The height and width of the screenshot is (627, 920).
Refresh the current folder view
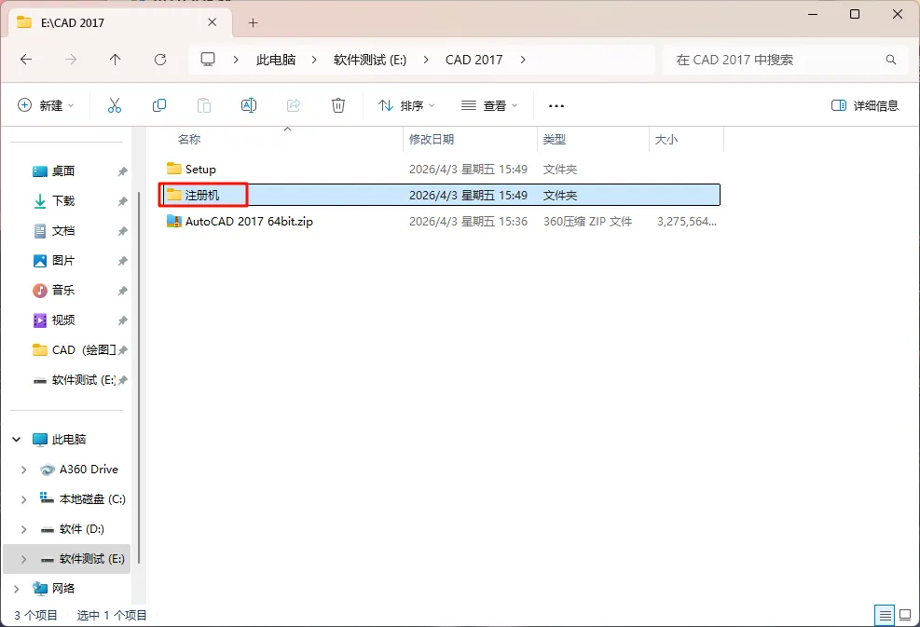[x=160, y=60]
